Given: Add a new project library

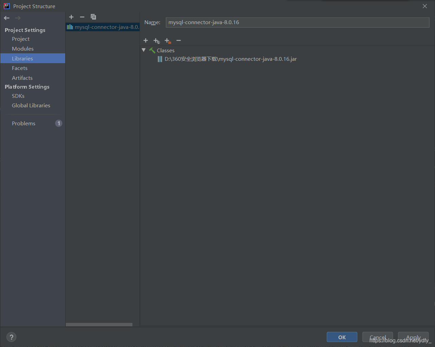Looking at the screenshot, I should tap(71, 17).
